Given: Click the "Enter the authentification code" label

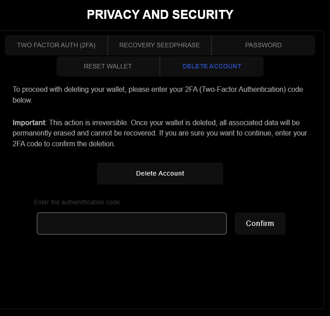Looking at the screenshot, I should click(77, 202).
